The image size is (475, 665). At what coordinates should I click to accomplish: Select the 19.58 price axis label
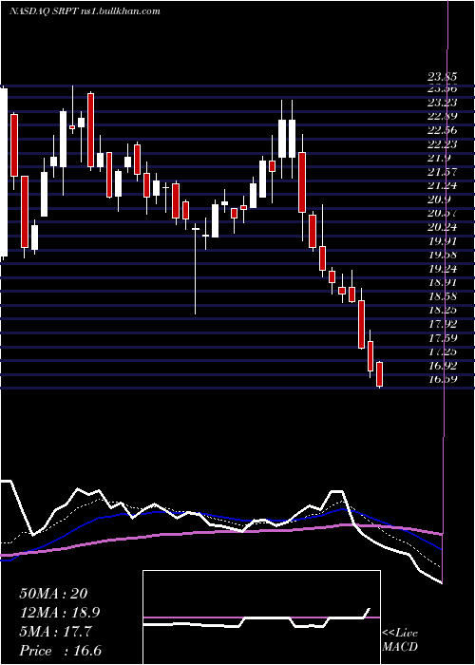click(443, 255)
